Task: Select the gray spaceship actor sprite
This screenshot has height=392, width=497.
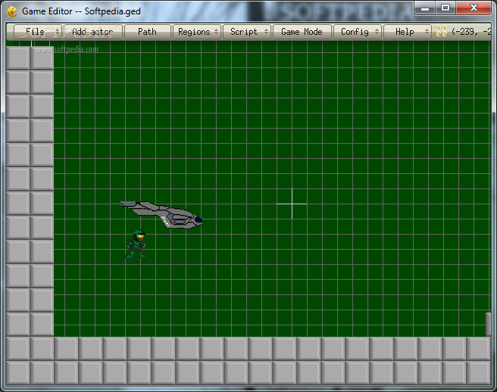Action: (x=161, y=214)
